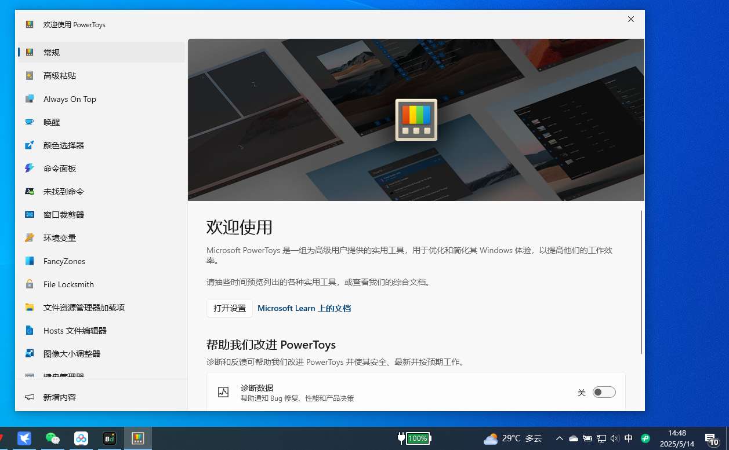Click the green circular tray icon

(x=645, y=438)
